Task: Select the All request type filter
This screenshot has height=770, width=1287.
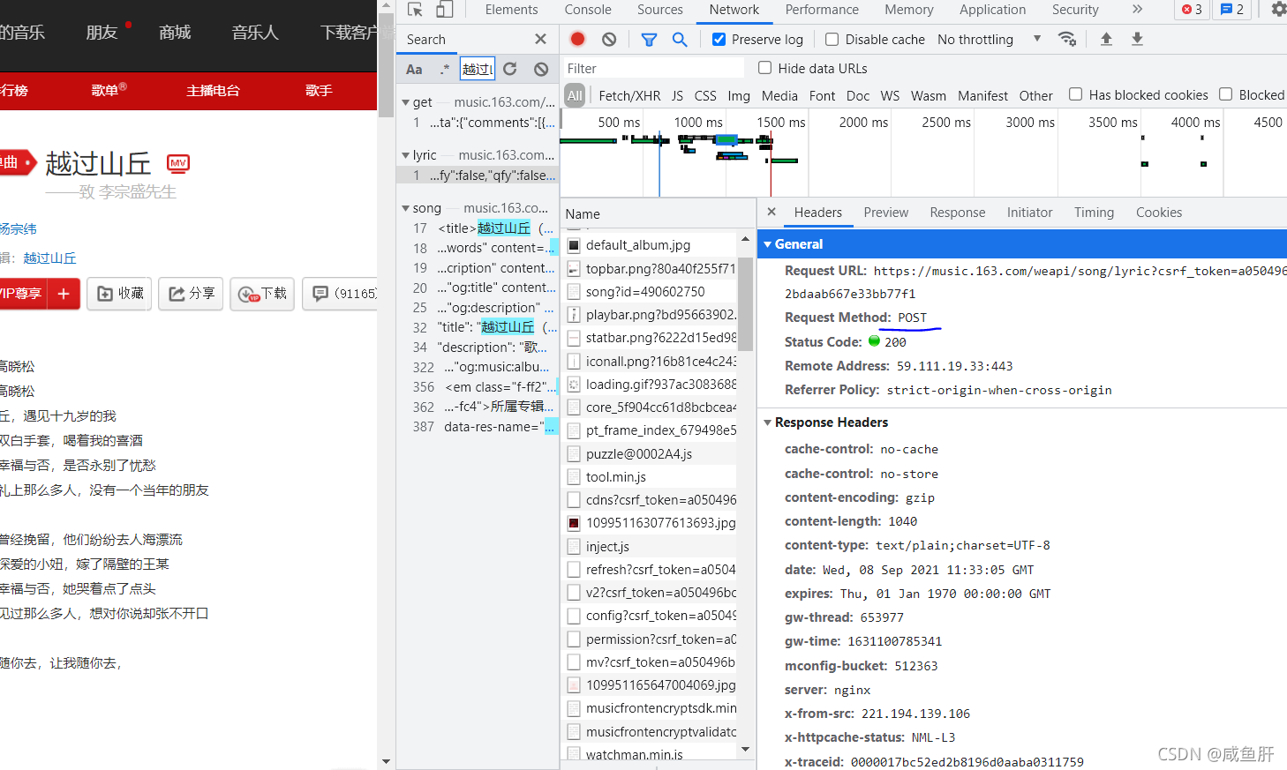Action: coord(575,95)
